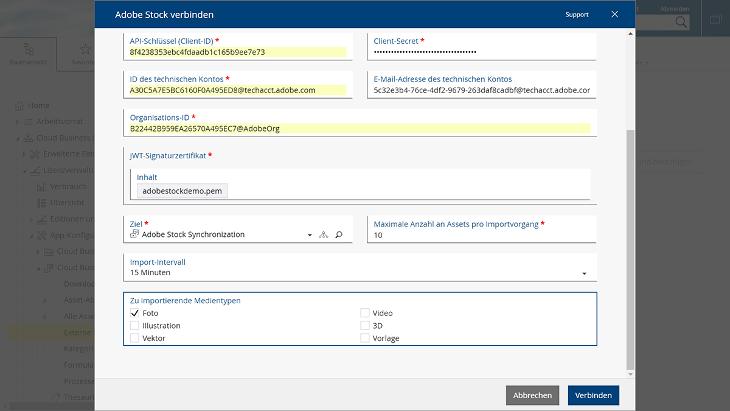
Task: Collapse the Cloud Business S... root node
Action: click(18, 138)
